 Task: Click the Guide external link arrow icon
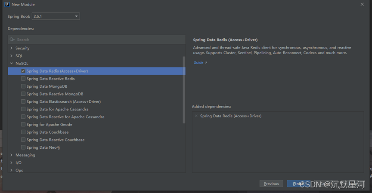(x=206, y=63)
